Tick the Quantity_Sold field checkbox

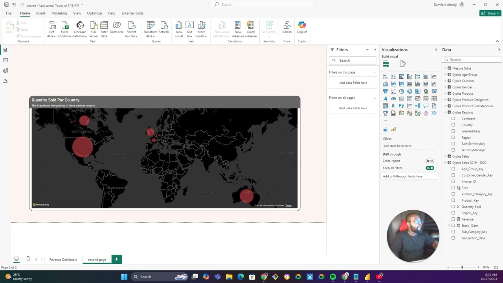click(453, 207)
